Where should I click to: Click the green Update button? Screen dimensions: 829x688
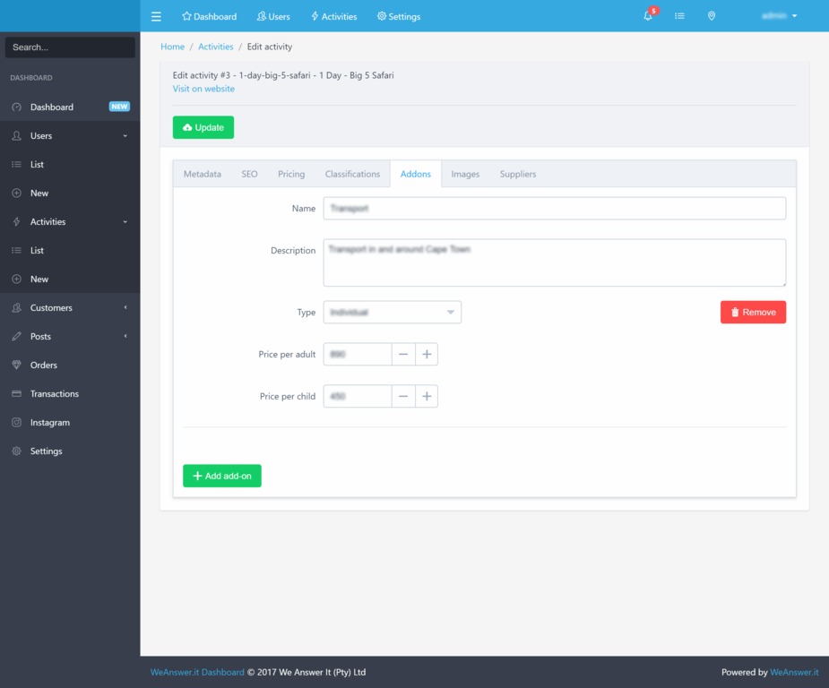coord(203,128)
